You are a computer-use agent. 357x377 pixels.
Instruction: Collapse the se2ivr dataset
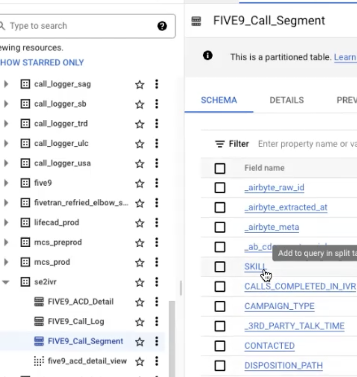[6, 282]
